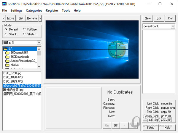Screen dimensions: 178x133
Task: Select the 360compkill64 folder row
Action: 19,53
